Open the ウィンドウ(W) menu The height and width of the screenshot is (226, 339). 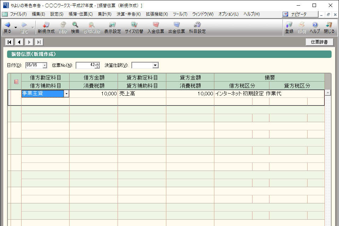(x=203, y=14)
